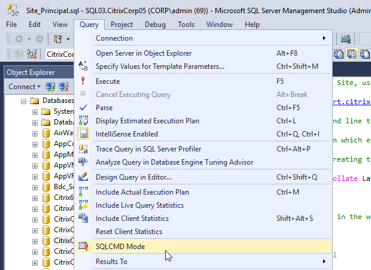Expand the Database Snapshots folder

pos(35,123)
